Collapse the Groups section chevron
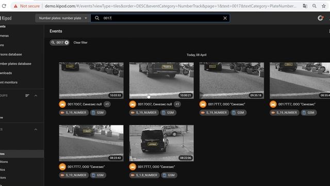The width and height of the screenshot is (330, 186). tap(36, 96)
